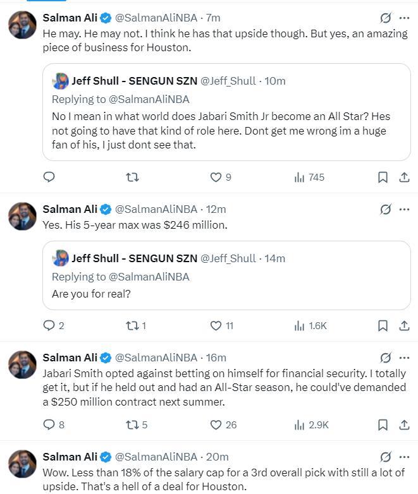This screenshot has height=494, width=418.
Task: Like the tweet with 9 likes
Action: coord(216,178)
